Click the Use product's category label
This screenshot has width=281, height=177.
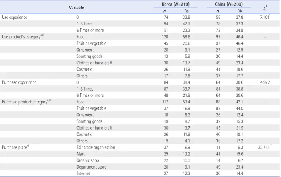(23, 37)
